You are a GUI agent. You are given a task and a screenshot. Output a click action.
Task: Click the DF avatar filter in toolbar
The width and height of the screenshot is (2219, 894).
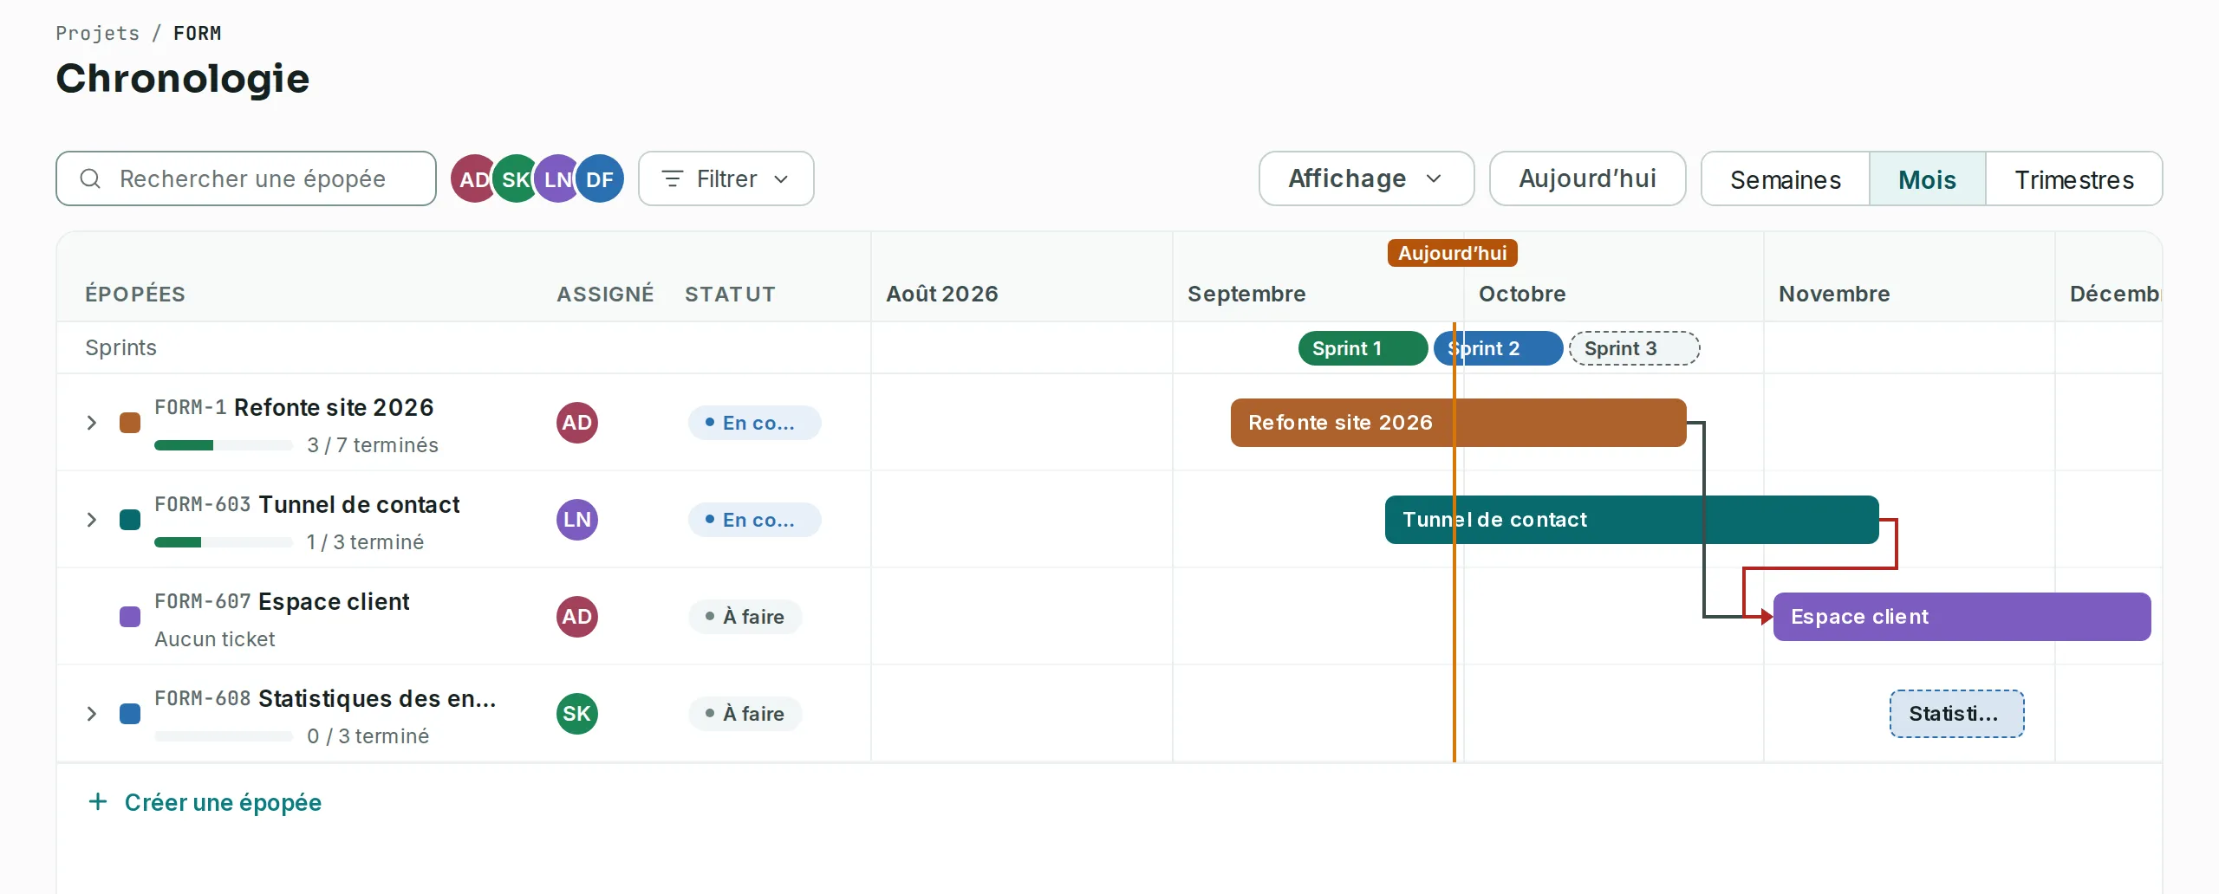[x=600, y=179]
